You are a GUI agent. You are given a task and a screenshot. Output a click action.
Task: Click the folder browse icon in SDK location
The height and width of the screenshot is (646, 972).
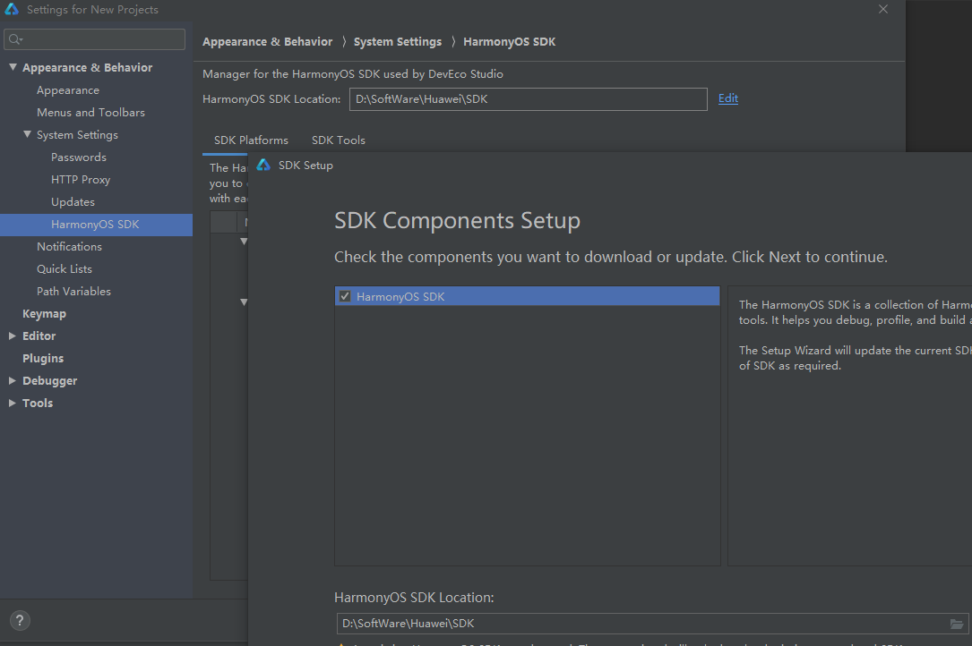coord(957,624)
